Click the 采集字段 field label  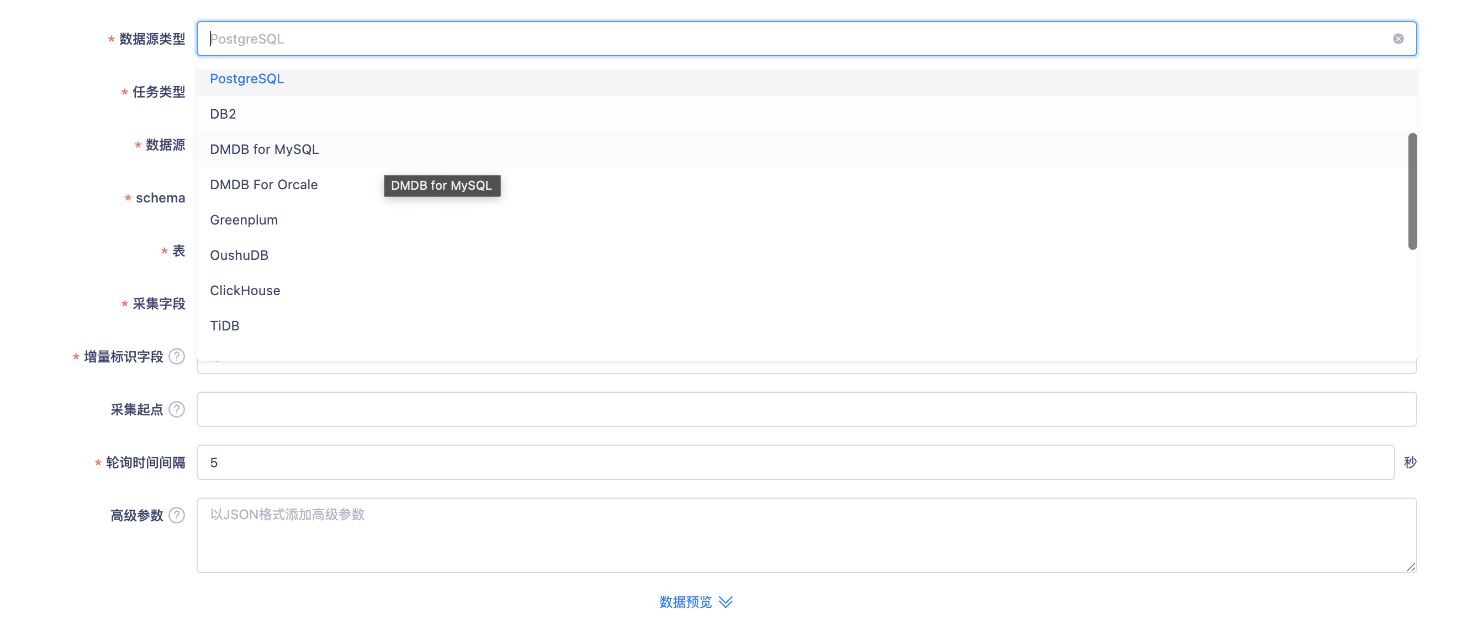159,303
